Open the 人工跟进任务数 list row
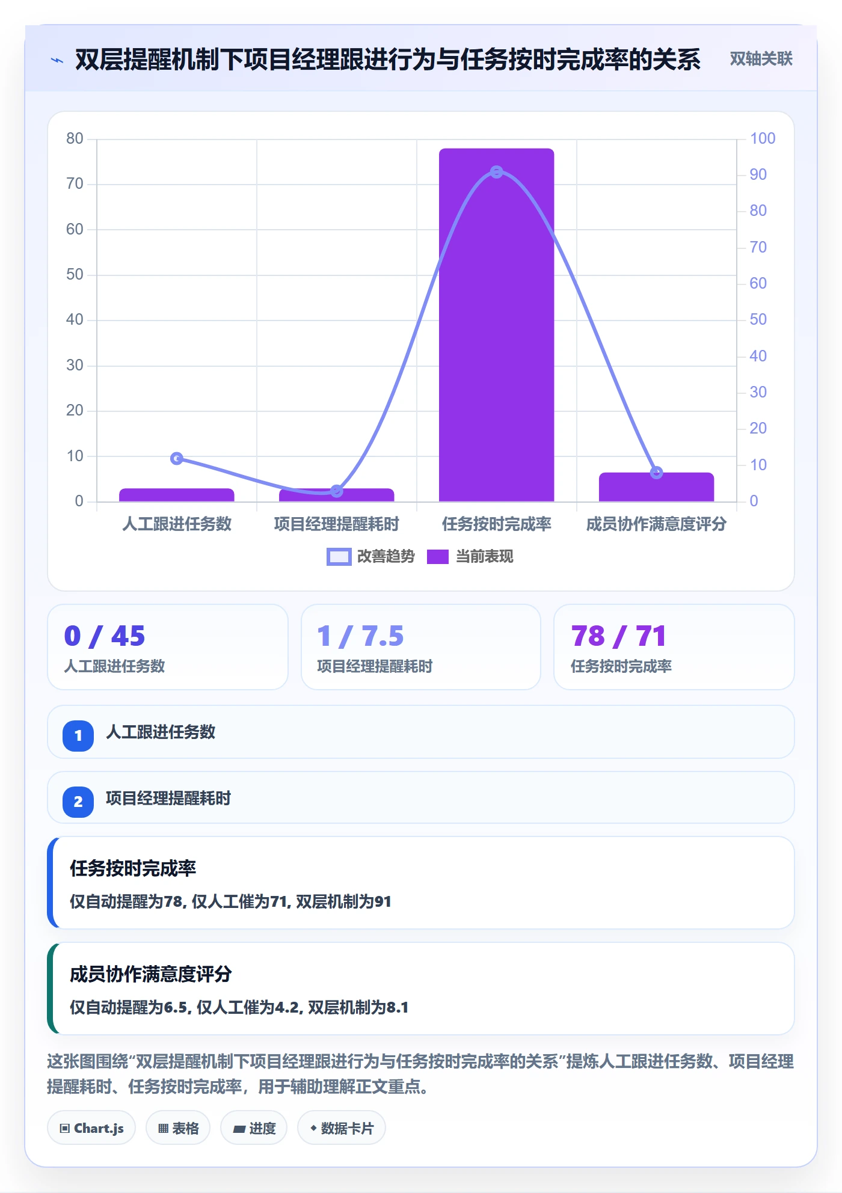The image size is (842, 1193). (420, 732)
